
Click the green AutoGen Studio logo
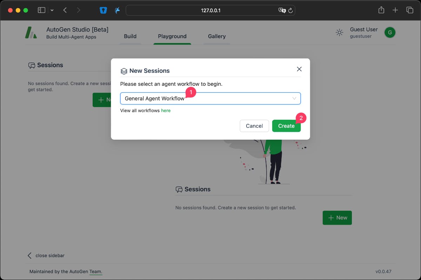(x=31, y=33)
